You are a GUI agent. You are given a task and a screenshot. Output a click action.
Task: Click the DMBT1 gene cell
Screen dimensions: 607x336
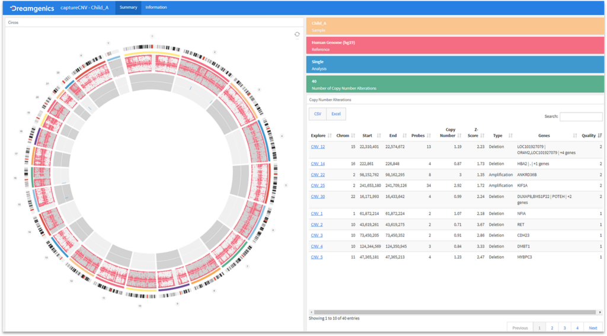point(524,246)
